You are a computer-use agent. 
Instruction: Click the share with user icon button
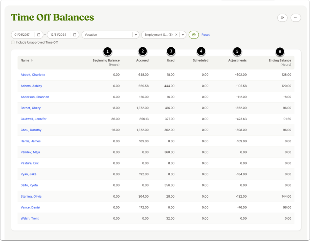(x=282, y=18)
